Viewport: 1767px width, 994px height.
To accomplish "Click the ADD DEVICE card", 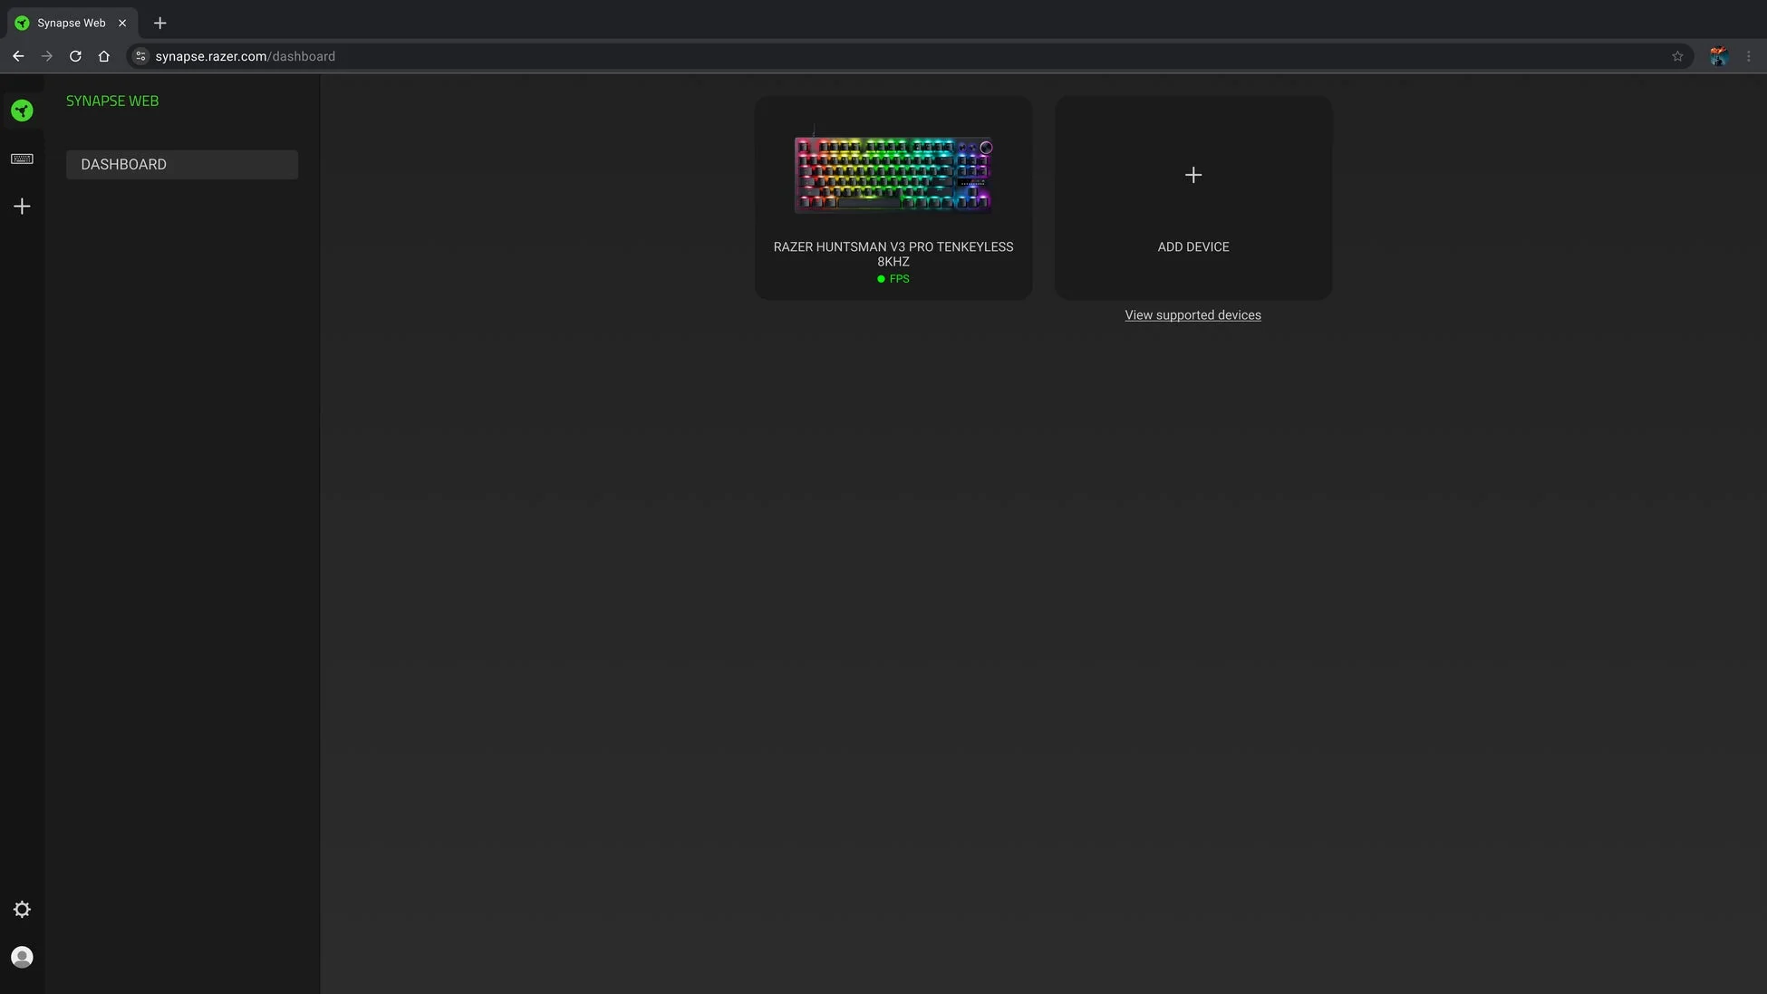I will 1192,198.
